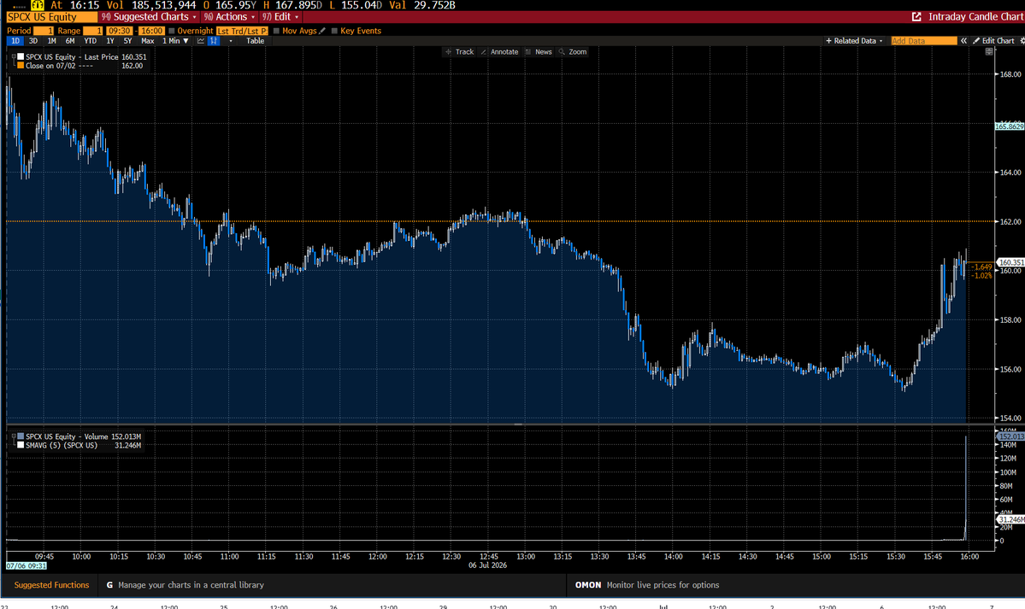Screen dimensions: 1025x609
Task: Select the 3D range tab
Action: coord(33,40)
